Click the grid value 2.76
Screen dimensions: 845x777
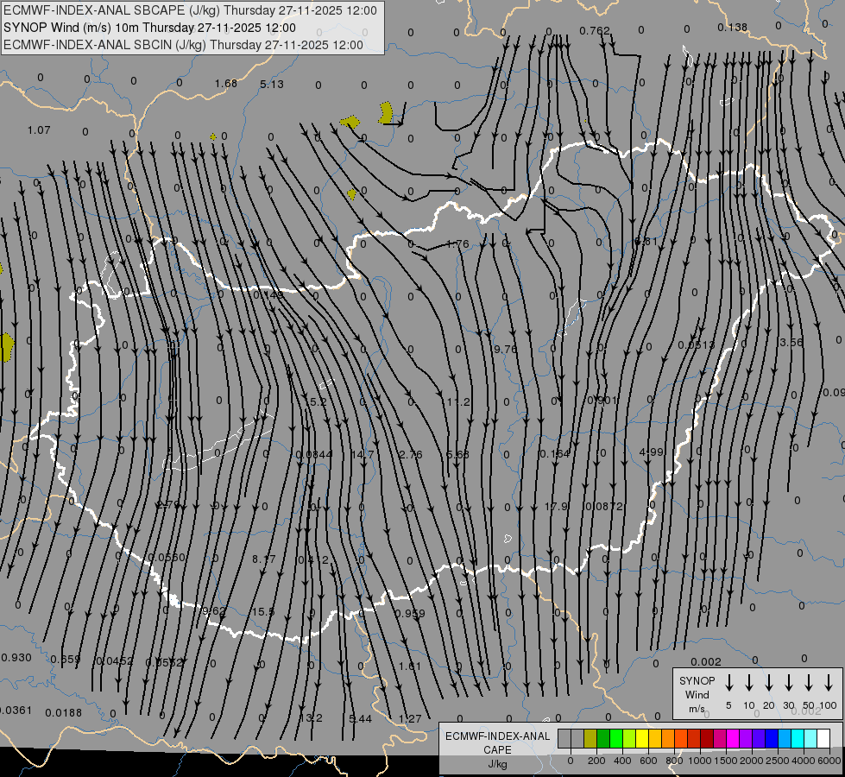(x=410, y=455)
